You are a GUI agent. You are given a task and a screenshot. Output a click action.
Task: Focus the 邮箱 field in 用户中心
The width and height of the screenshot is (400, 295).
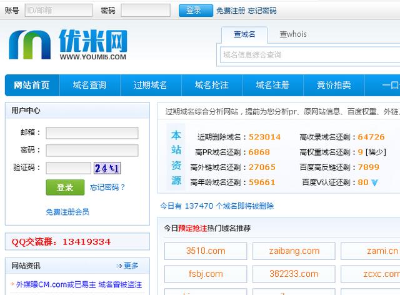click(x=92, y=133)
